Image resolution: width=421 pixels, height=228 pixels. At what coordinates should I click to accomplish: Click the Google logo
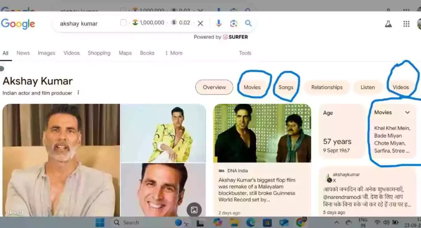click(18, 24)
